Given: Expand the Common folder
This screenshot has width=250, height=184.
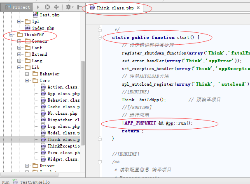Looking at the screenshot, I should (x=19, y=41).
